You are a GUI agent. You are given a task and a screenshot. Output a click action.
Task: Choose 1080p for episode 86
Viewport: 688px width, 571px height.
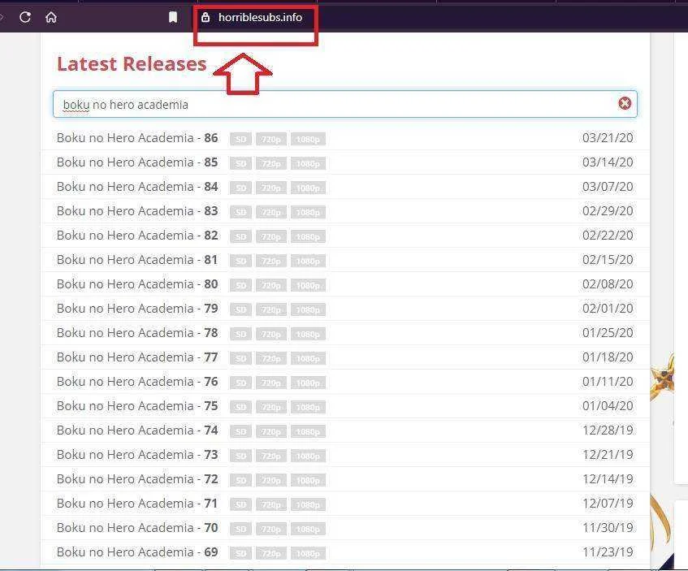click(x=308, y=139)
